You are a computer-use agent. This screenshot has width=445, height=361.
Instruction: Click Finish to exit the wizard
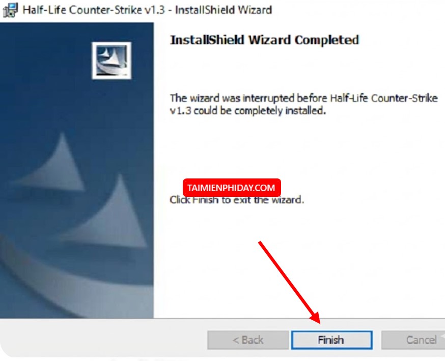coord(332,340)
